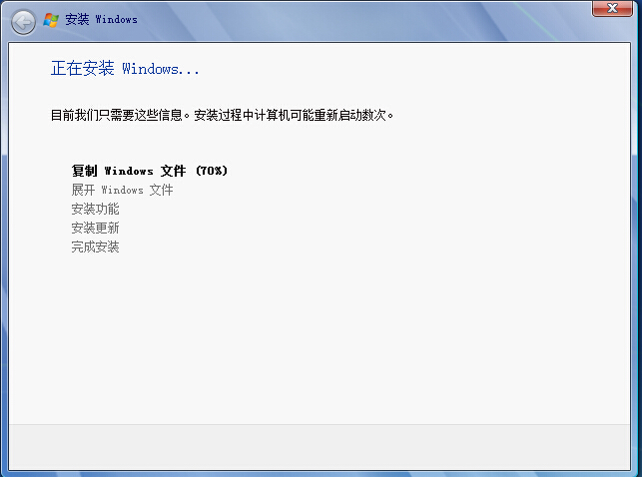Select the step '完成安装'
The width and height of the screenshot is (642, 477).
[x=95, y=246]
